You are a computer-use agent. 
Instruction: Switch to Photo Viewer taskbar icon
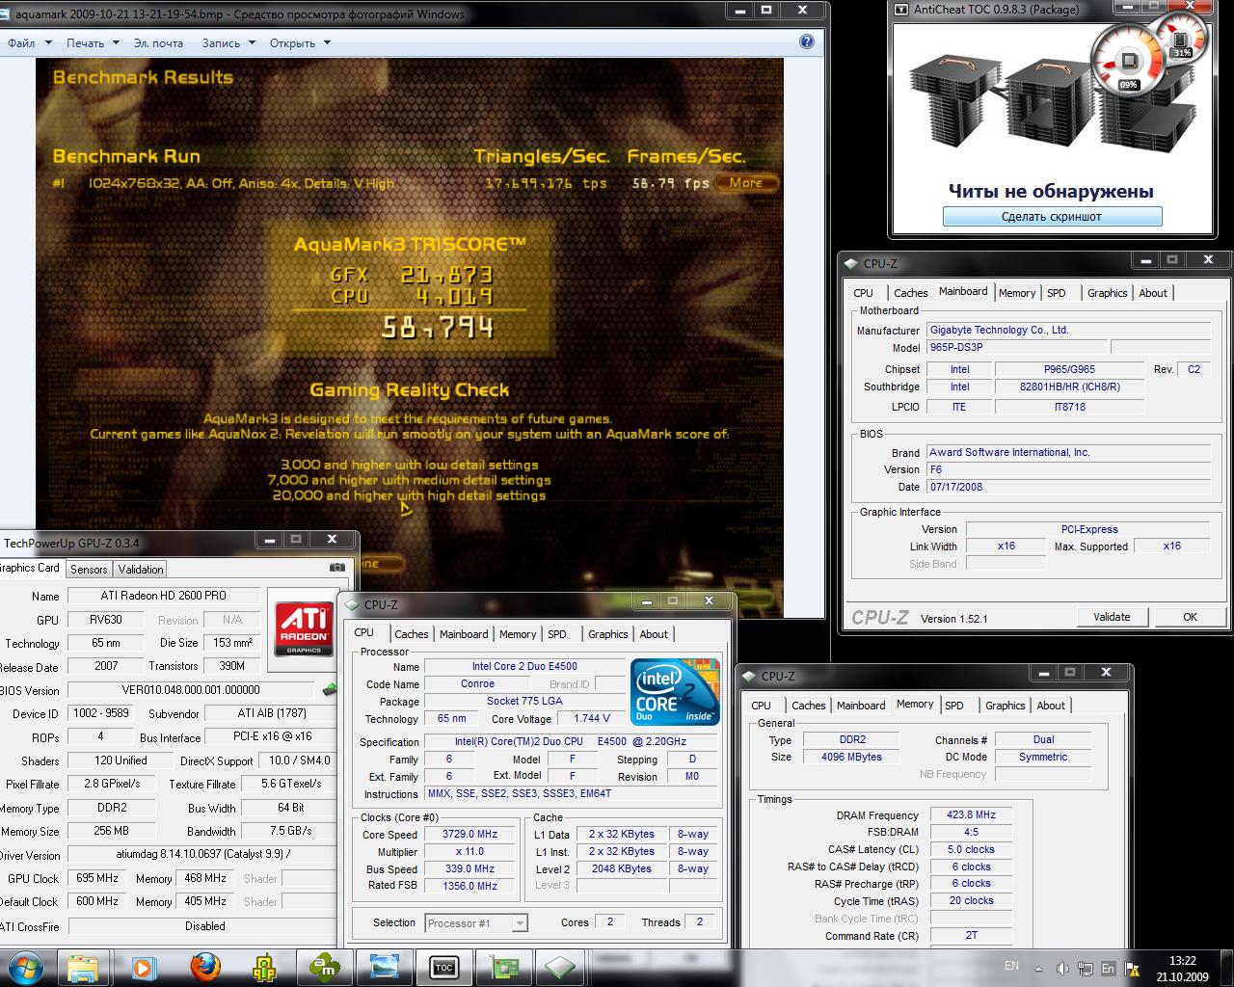tap(384, 967)
